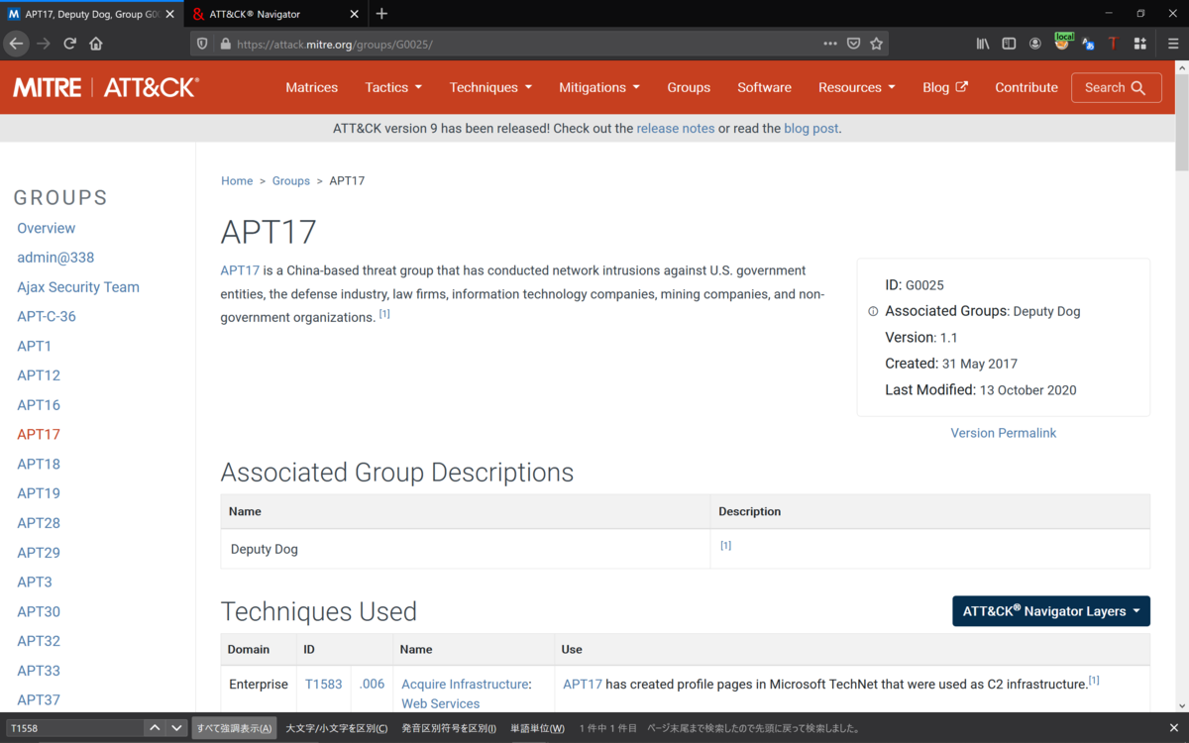Click the Search button
Screen dimensions: 1189x743
click(1117, 87)
